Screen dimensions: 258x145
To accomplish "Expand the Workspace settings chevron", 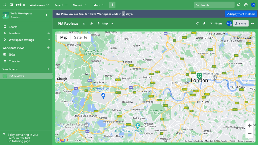I will click(x=49, y=40).
